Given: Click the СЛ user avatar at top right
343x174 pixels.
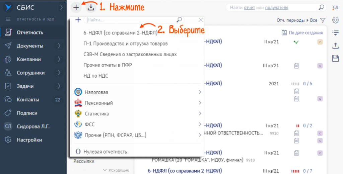Looking at the screenshot, I should click(x=335, y=8).
